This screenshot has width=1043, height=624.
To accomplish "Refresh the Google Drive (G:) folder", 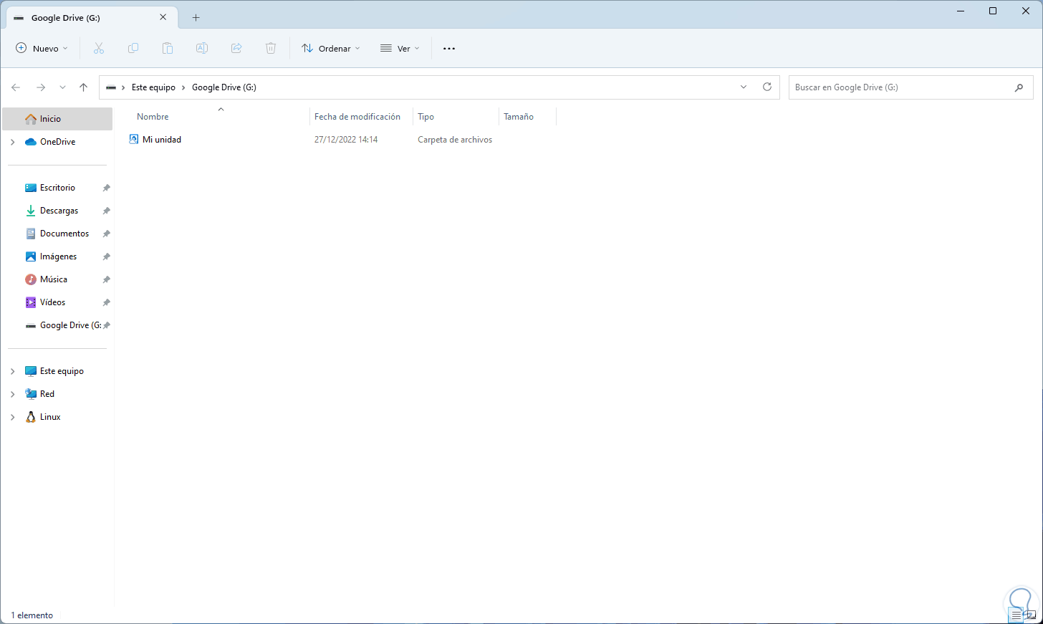I will 767,87.
